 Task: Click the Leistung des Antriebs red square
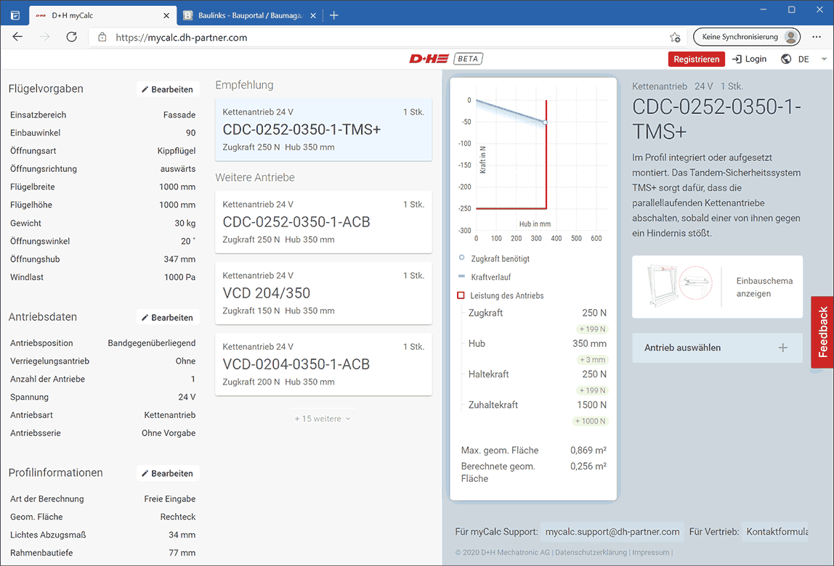pos(461,295)
